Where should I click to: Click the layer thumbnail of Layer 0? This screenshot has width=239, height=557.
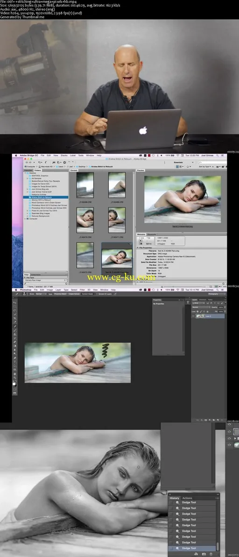(200, 316)
